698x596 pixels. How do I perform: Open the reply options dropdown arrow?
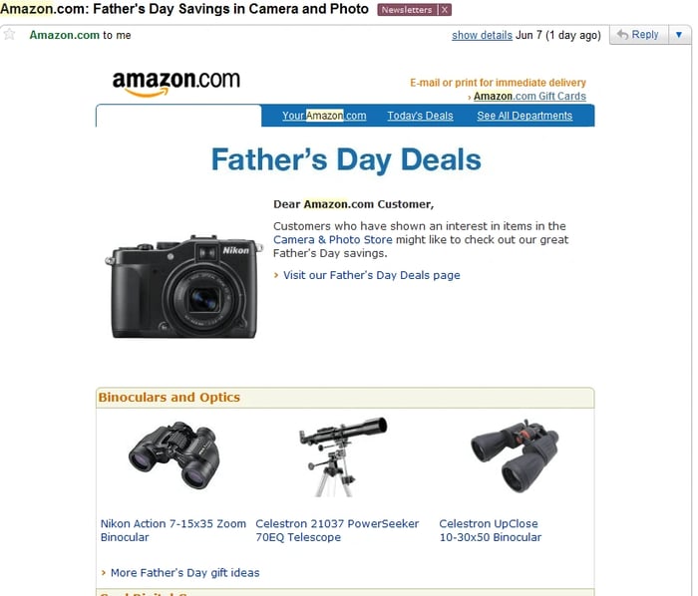coord(678,35)
